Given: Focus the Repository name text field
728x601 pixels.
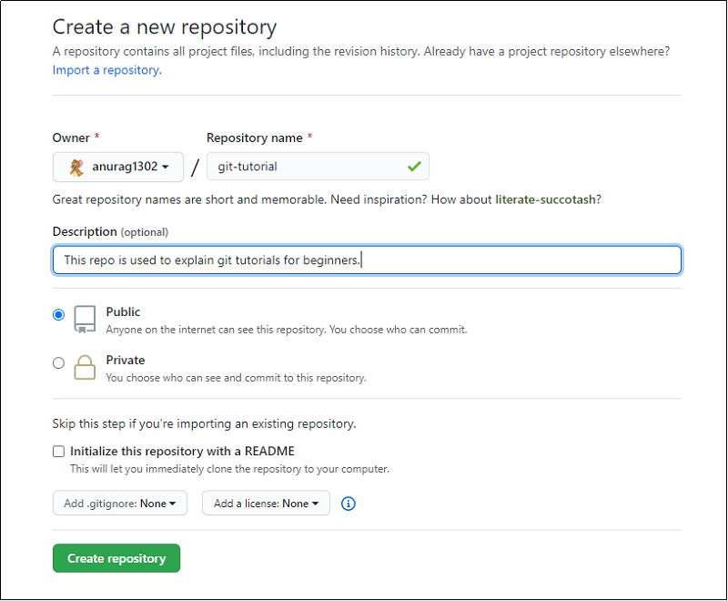Looking at the screenshot, I should (x=305, y=167).
